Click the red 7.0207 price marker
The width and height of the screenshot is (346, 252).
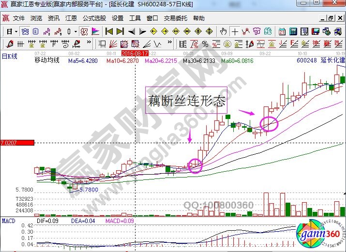coord(17,143)
